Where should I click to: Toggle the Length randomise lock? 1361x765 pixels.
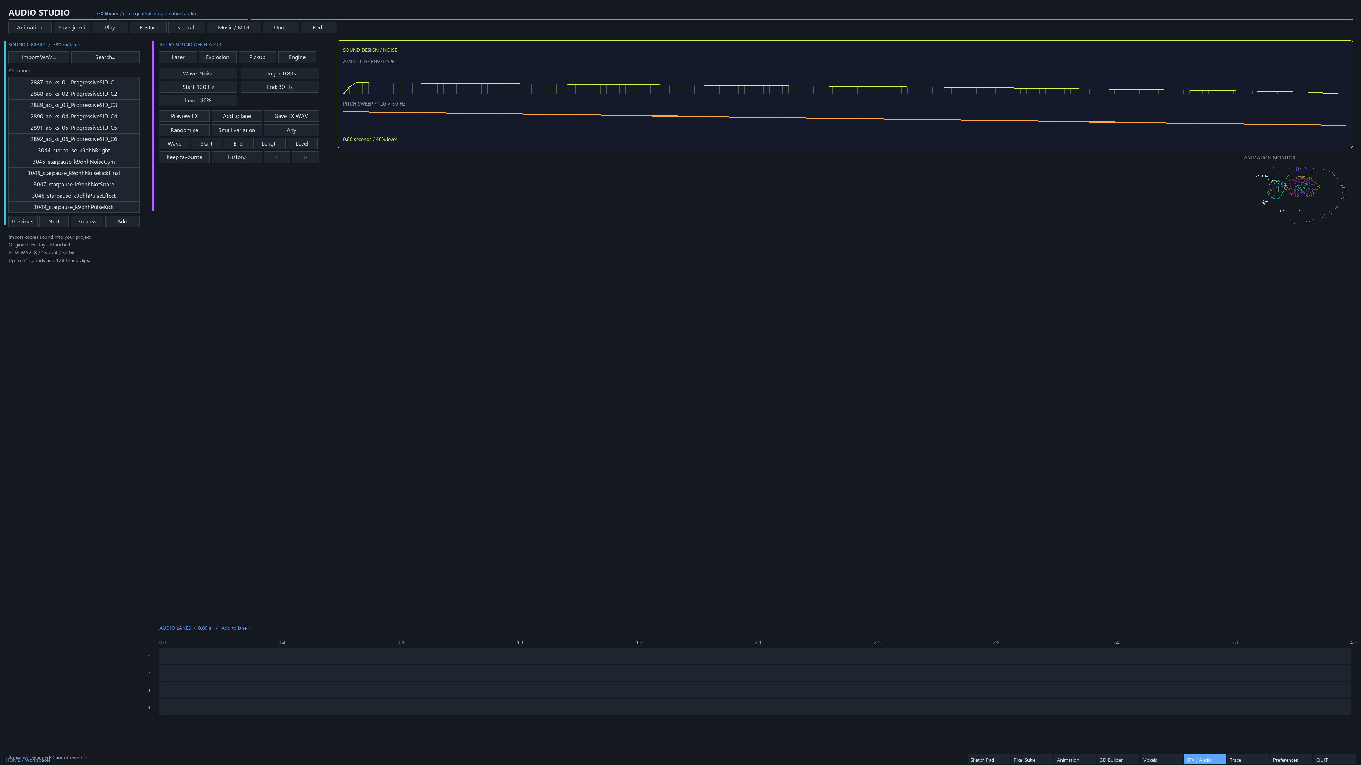270,143
